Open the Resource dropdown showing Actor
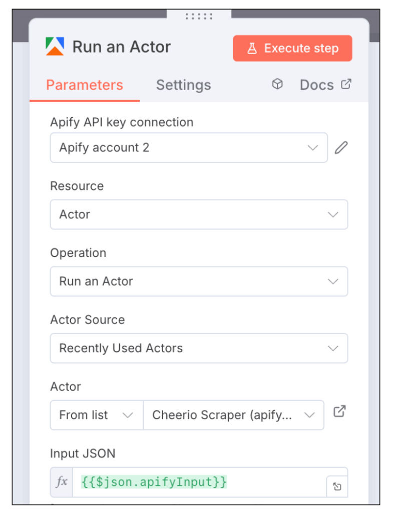This screenshot has width=394, height=513. (x=199, y=214)
